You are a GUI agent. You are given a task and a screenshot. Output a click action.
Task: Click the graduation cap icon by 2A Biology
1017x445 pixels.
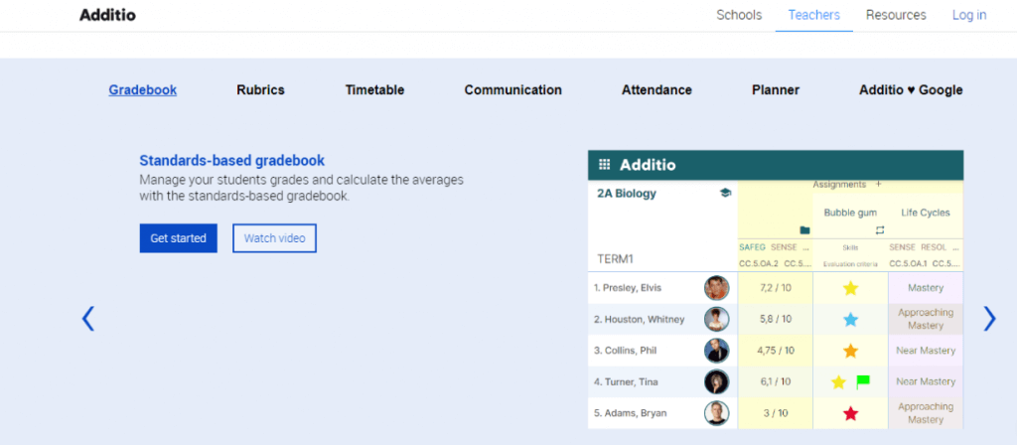(725, 194)
